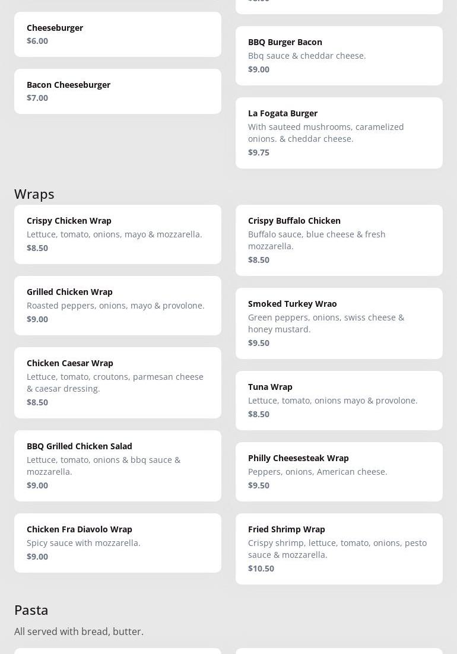Select the Fried Shrimp Wrap card
Image resolution: width=457 pixels, height=654 pixels.
point(339,549)
